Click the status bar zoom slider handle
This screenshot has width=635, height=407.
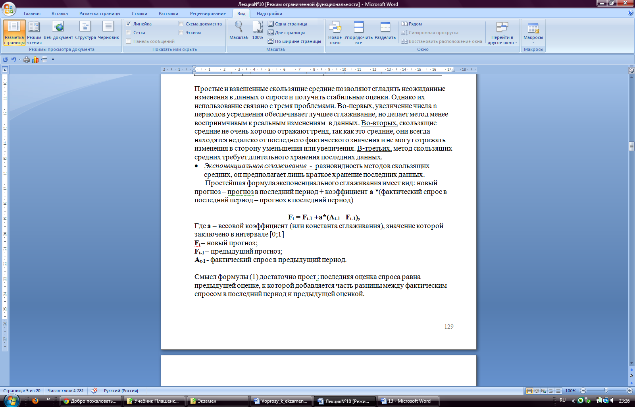606,391
